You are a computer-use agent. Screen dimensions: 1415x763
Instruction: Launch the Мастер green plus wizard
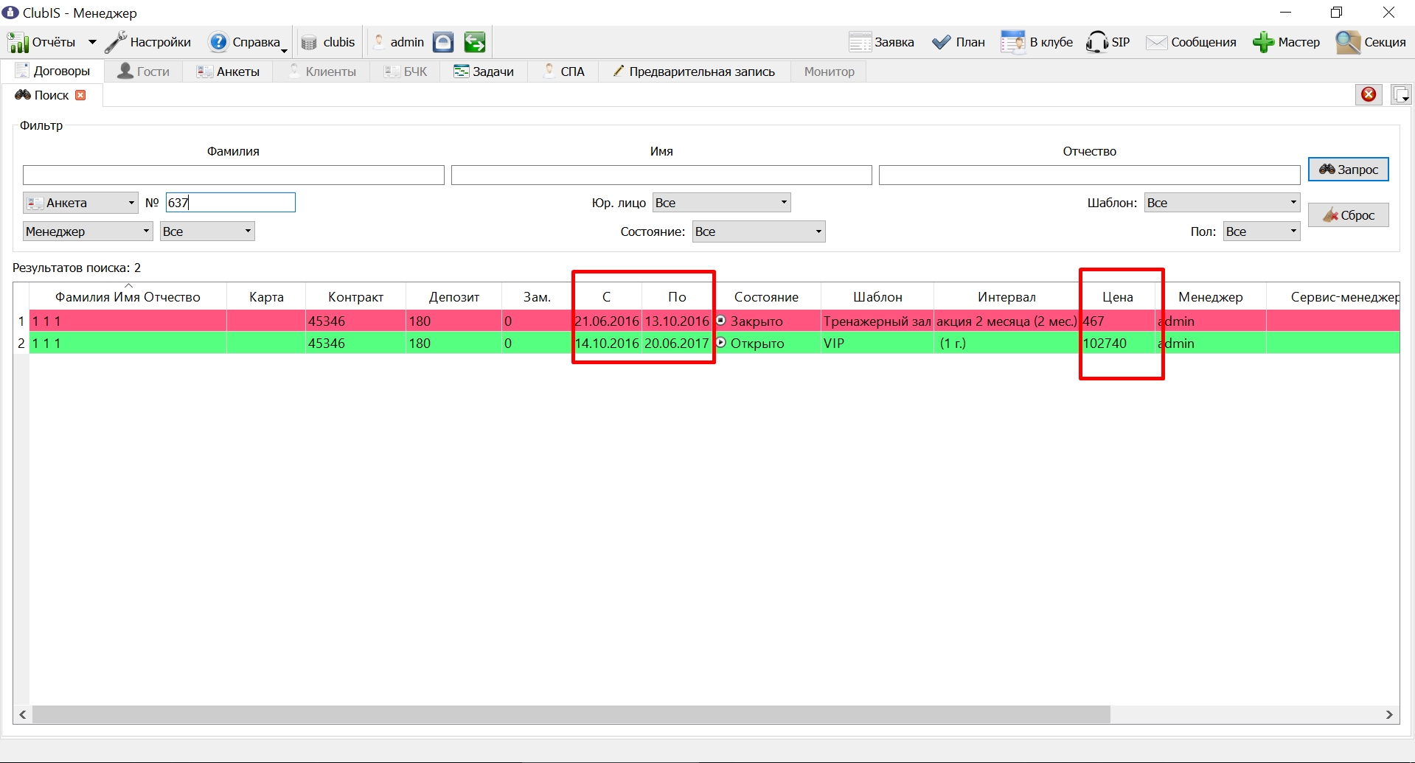click(1286, 42)
